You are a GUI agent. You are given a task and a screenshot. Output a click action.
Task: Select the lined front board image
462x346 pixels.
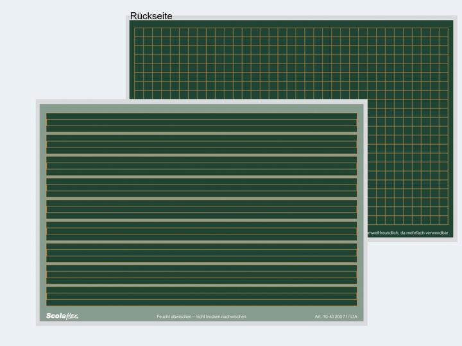[x=201, y=213]
